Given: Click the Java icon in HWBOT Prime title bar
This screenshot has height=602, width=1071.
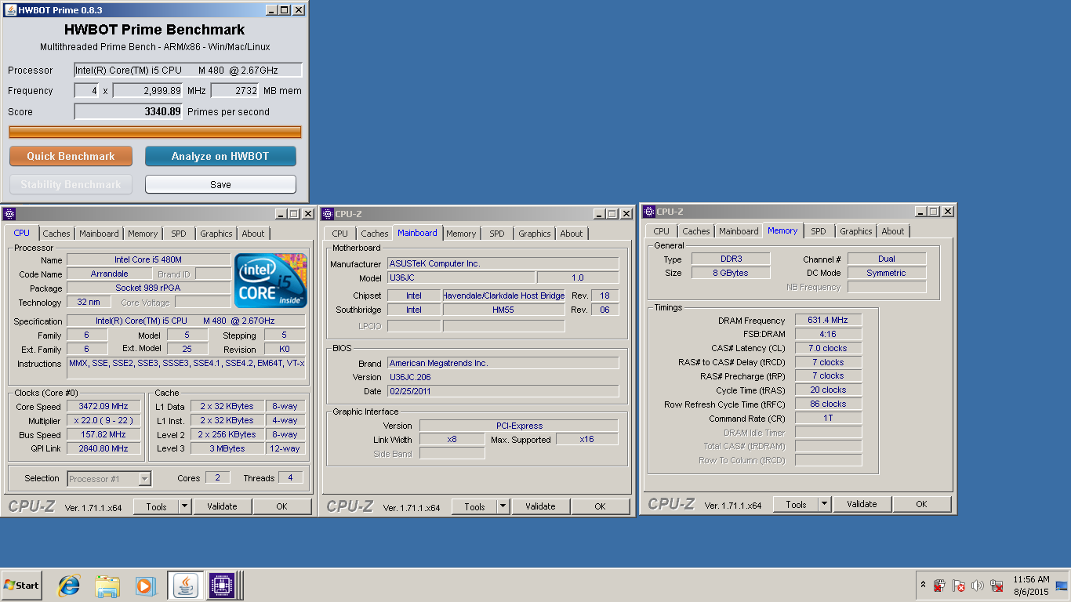Looking at the screenshot, I should 9,10.
